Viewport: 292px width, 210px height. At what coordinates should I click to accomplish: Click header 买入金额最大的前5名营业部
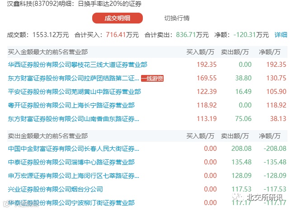pyautogui.click(x=47, y=52)
